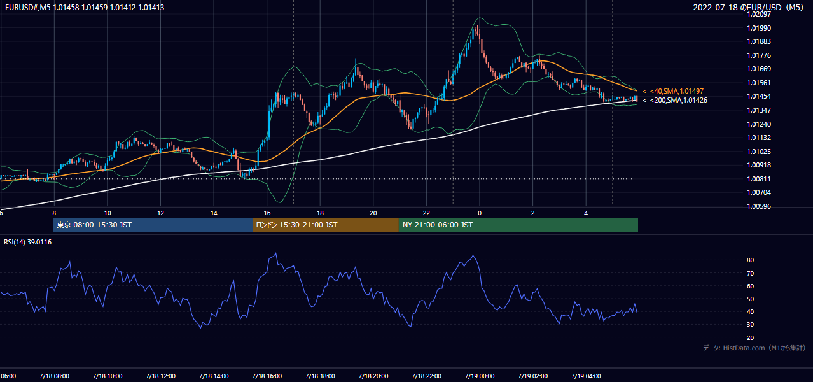
Task: Click hour label 22 under the price chart
Action: [426, 213]
